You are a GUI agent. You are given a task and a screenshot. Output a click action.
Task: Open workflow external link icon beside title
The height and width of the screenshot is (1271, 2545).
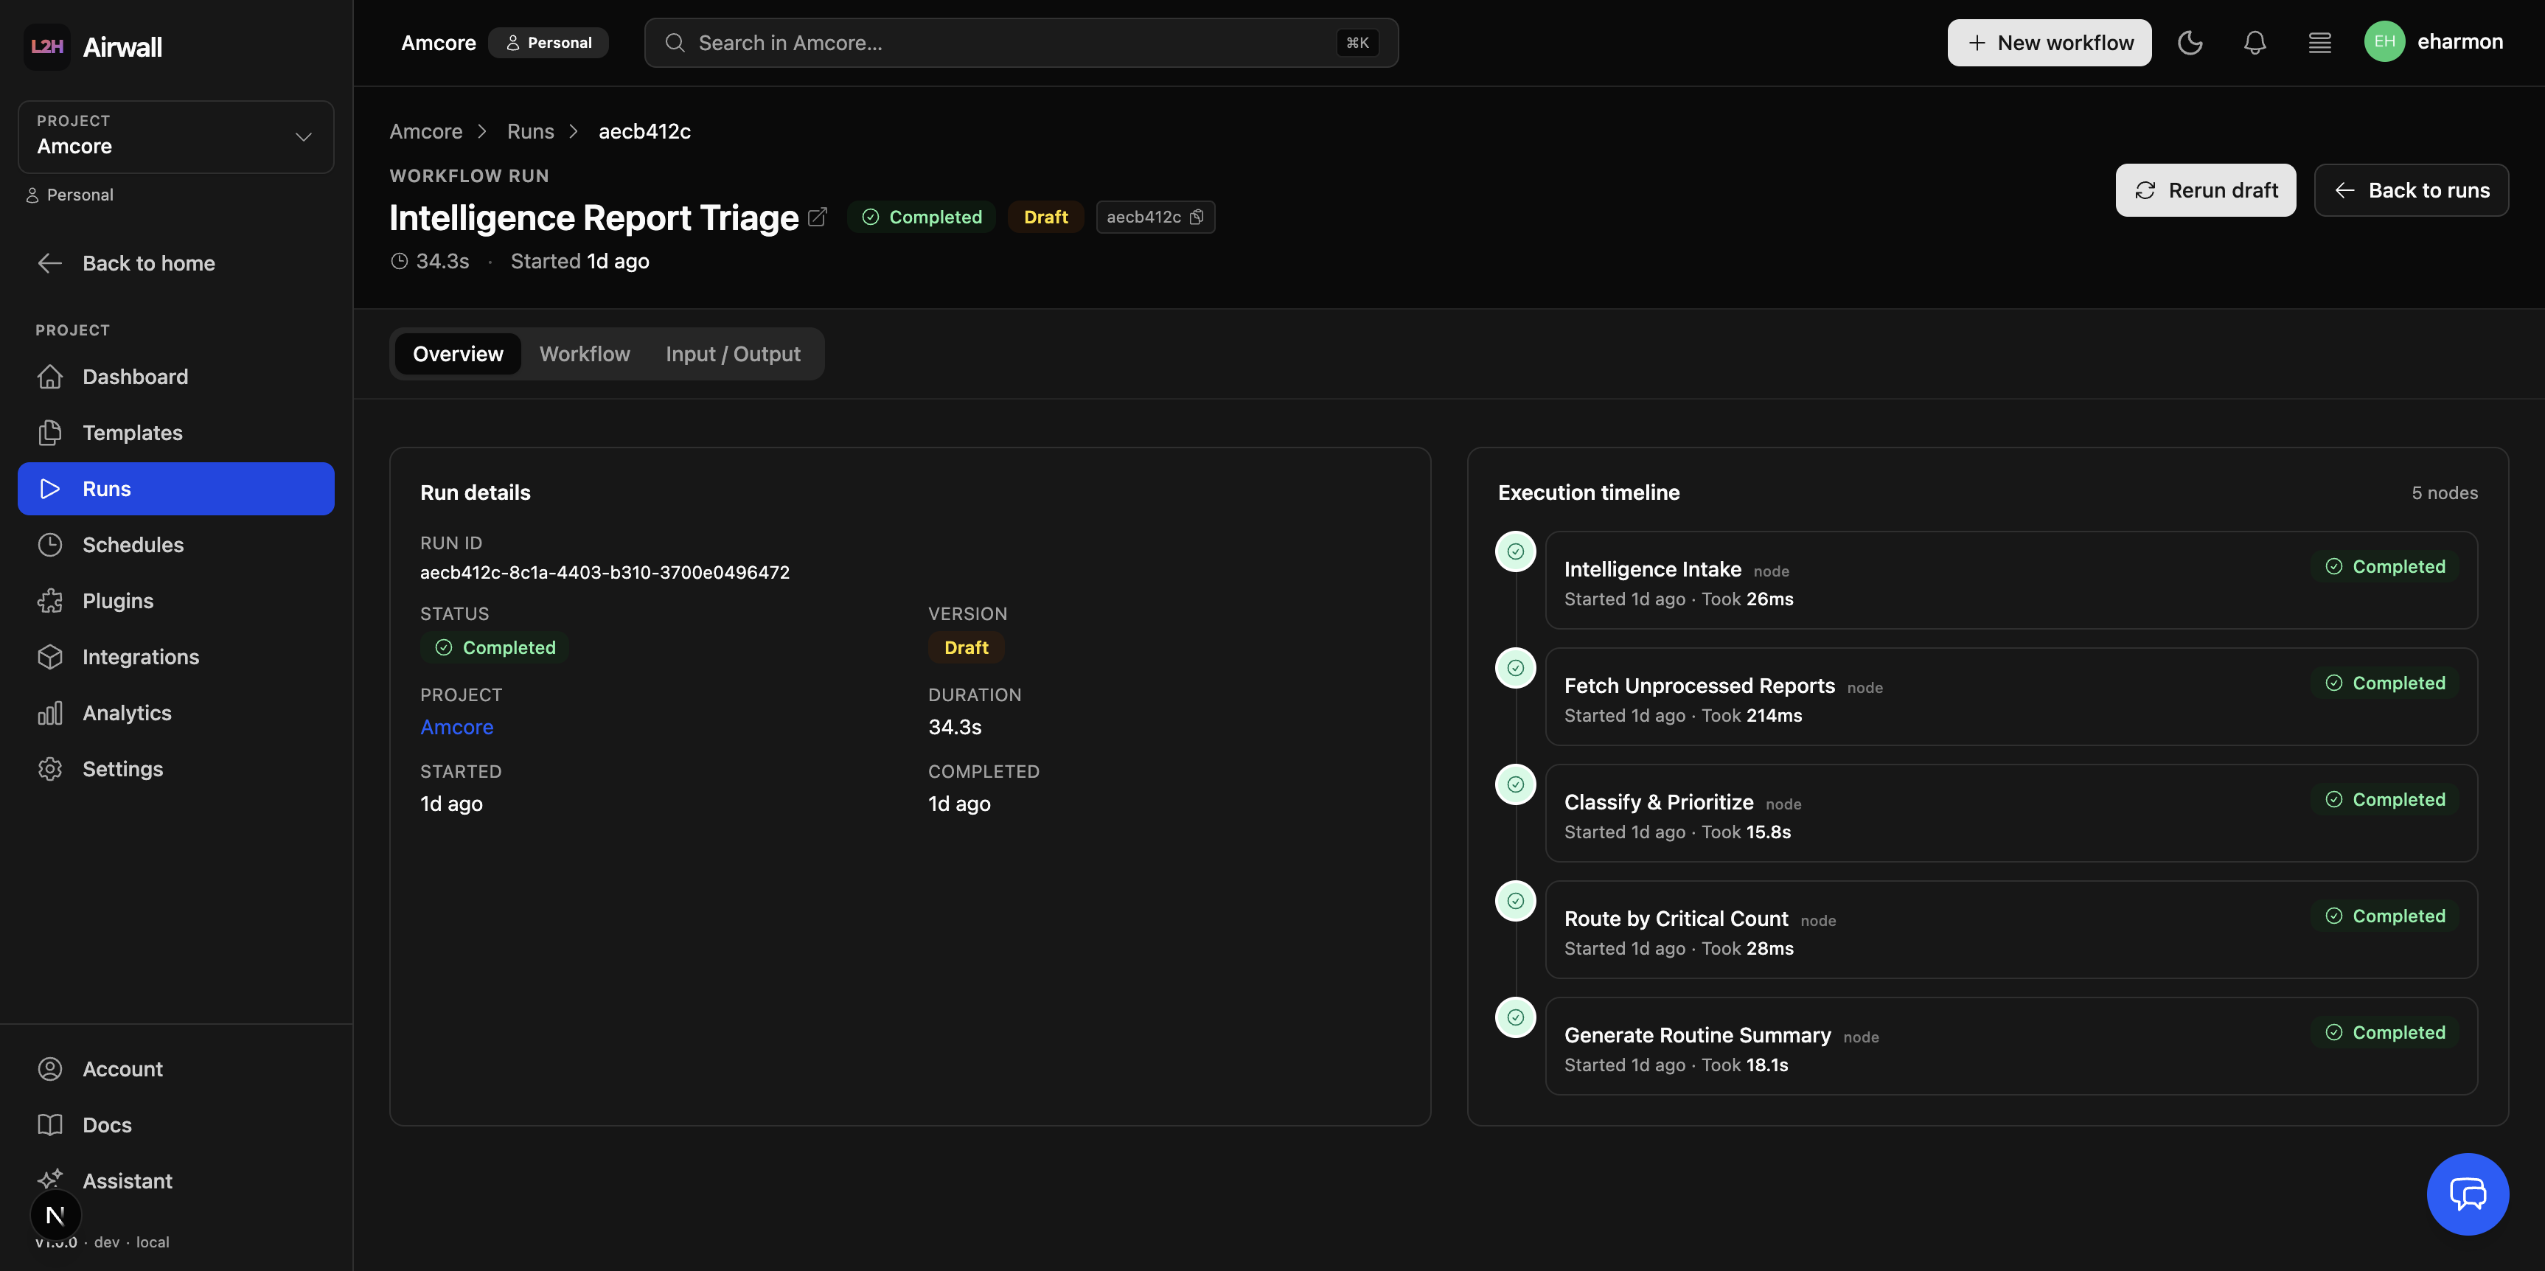tap(817, 217)
